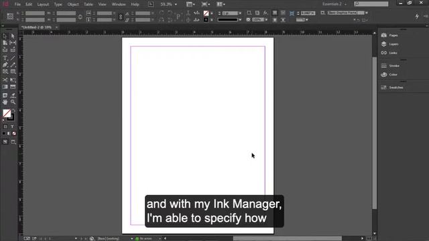Click the horizontal scrollbar thumb at bottom

pyautogui.click(x=288, y=238)
